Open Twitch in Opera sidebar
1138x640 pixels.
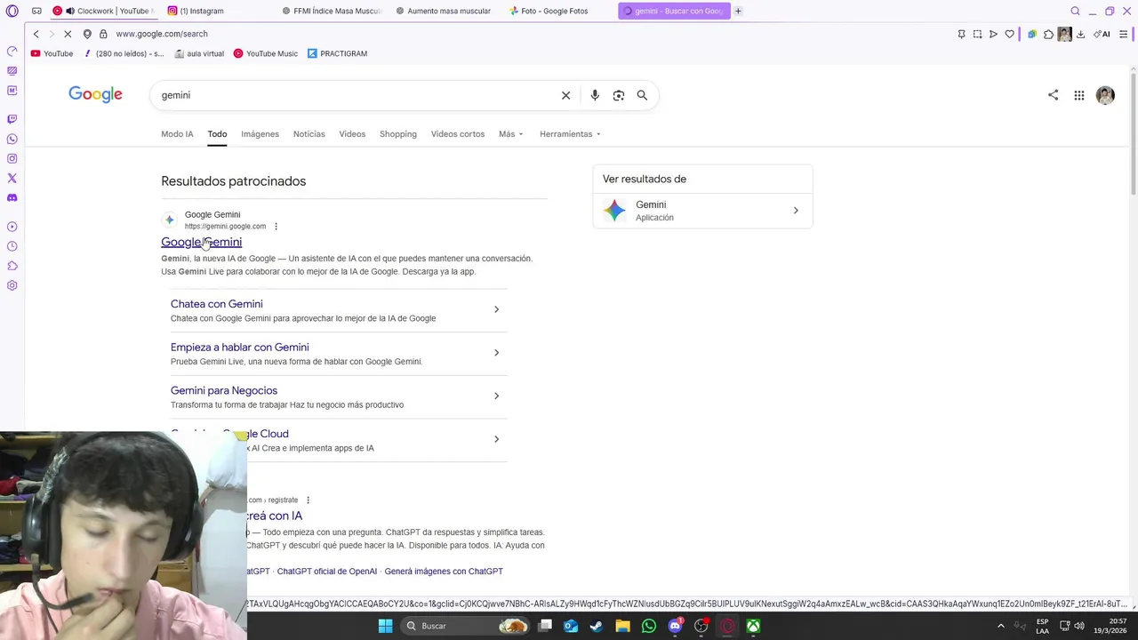pyautogui.click(x=12, y=118)
